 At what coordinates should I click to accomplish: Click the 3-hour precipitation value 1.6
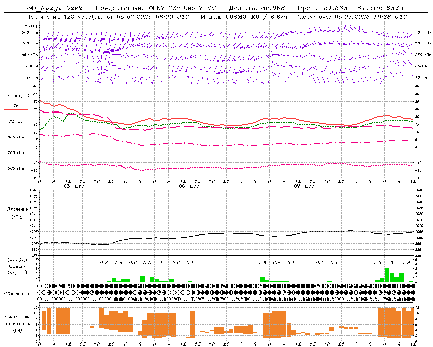click(x=262, y=263)
